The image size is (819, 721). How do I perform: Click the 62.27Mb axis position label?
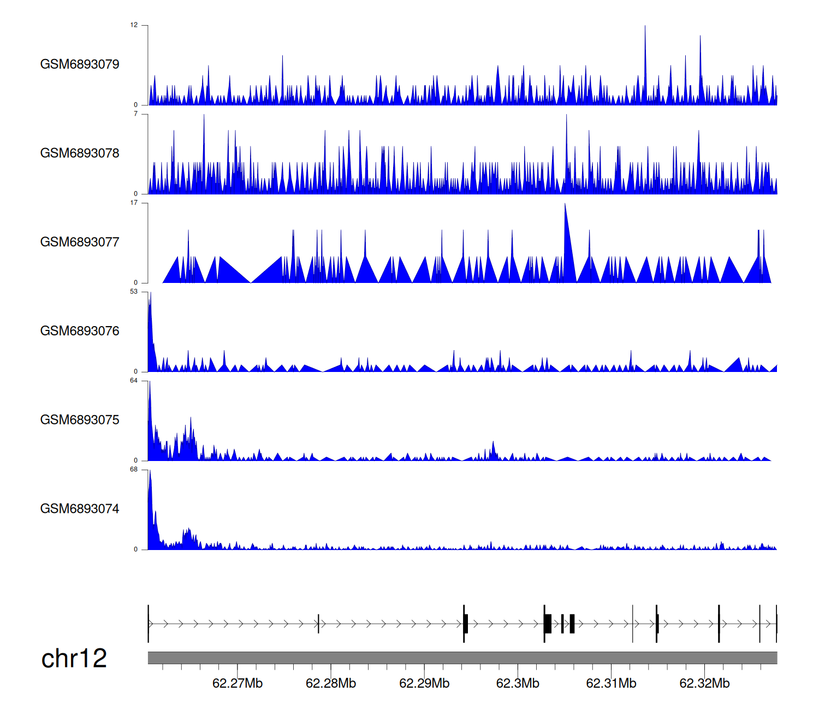pos(238,683)
